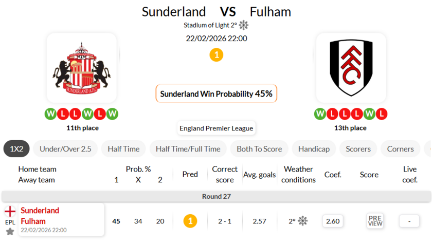
Task: Click the Round 27 header bar
Action: [x=216, y=196]
